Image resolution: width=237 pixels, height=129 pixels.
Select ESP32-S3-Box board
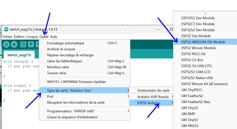tap(205, 60)
